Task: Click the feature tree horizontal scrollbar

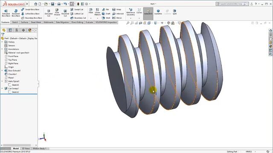Action: point(17,145)
